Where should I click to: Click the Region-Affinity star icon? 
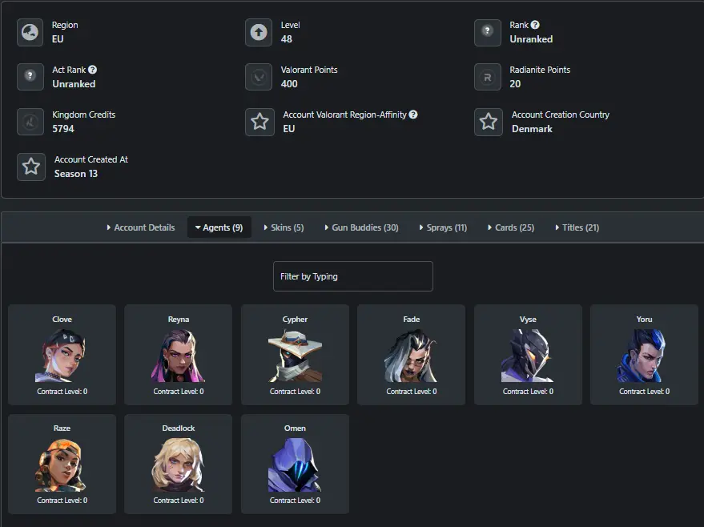(x=259, y=122)
